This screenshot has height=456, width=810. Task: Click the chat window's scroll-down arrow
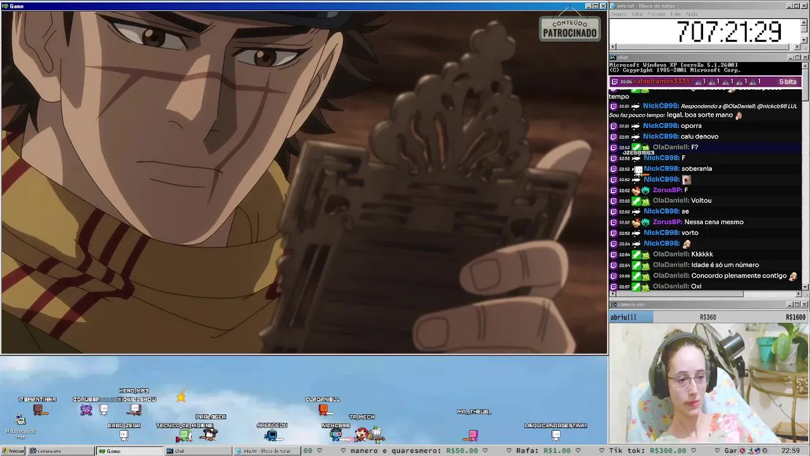[806, 287]
